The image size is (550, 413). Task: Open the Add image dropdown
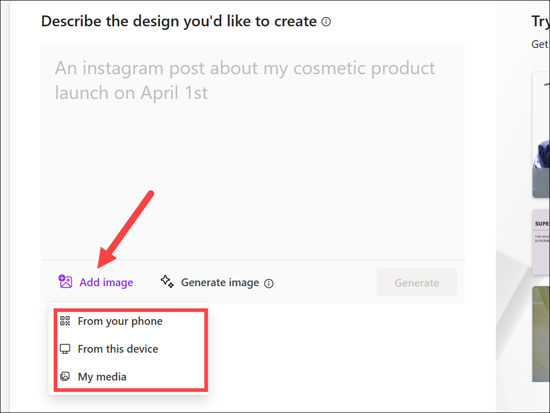tap(96, 282)
